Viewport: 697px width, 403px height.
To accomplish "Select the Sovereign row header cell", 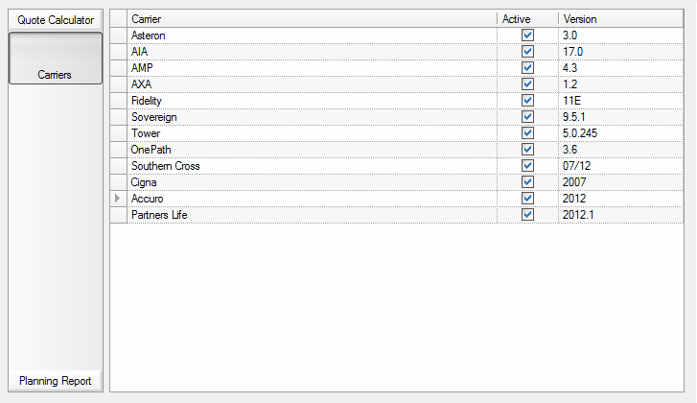I will pyautogui.click(x=119, y=117).
